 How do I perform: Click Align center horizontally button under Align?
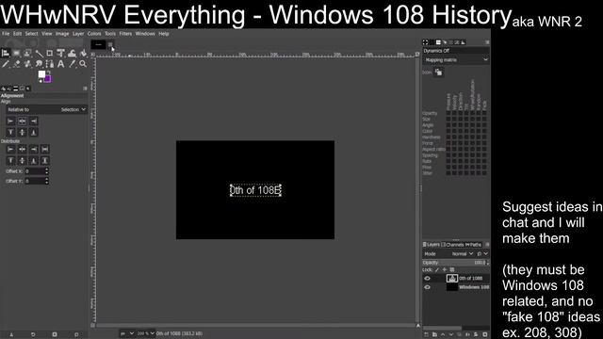pyautogui.click(x=23, y=121)
